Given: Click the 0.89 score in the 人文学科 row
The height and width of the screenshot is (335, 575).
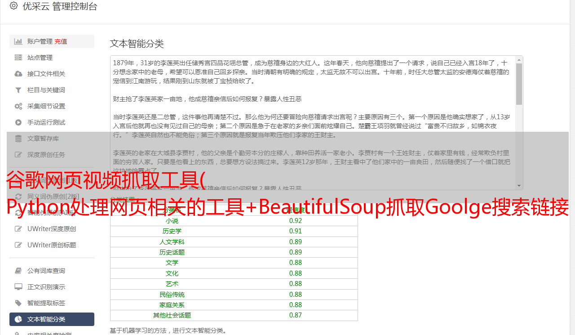Looking at the screenshot, I should (x=296, y=242).
